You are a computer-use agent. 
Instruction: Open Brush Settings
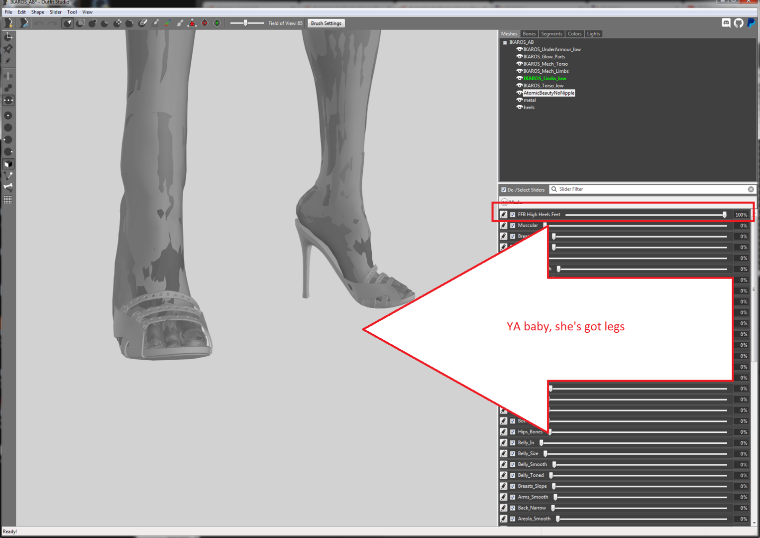click(326, 23)
